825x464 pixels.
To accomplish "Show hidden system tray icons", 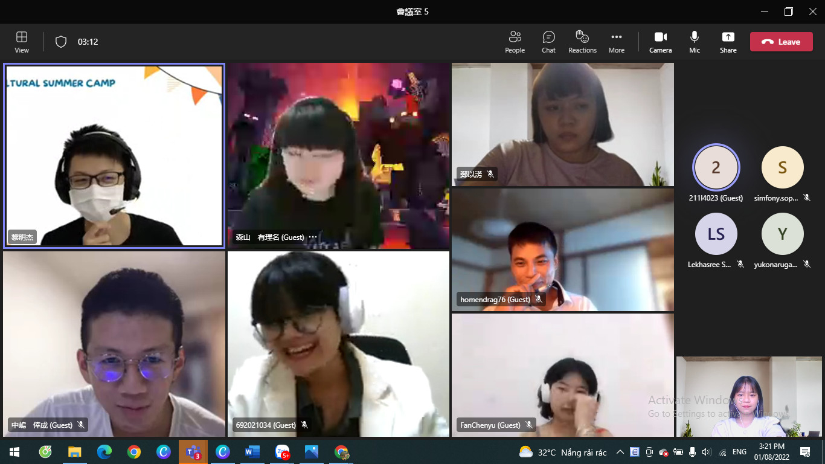I will coord(620,452).
